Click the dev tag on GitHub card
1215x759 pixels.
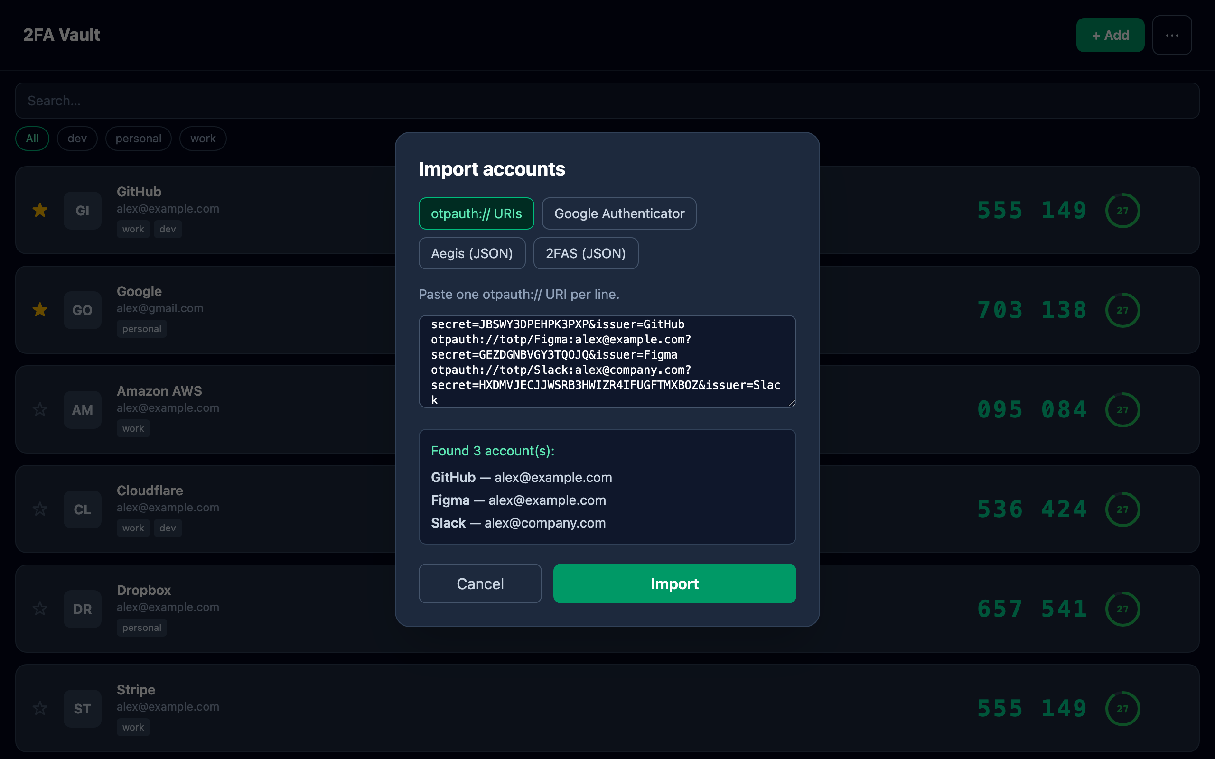168,229
